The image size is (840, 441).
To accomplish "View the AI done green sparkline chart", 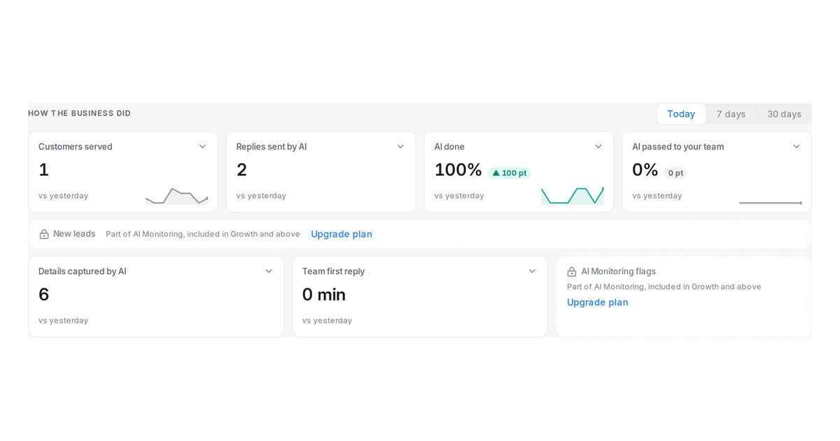I will tap(572, 195).
